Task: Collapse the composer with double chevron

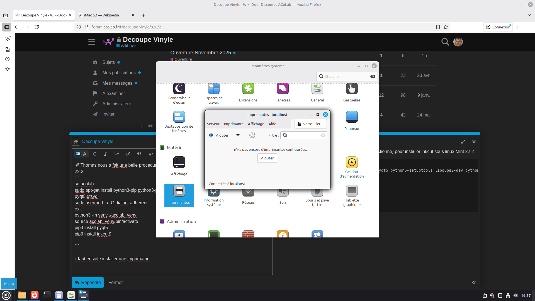Action: pyautogui.click(x=474, y=142)
